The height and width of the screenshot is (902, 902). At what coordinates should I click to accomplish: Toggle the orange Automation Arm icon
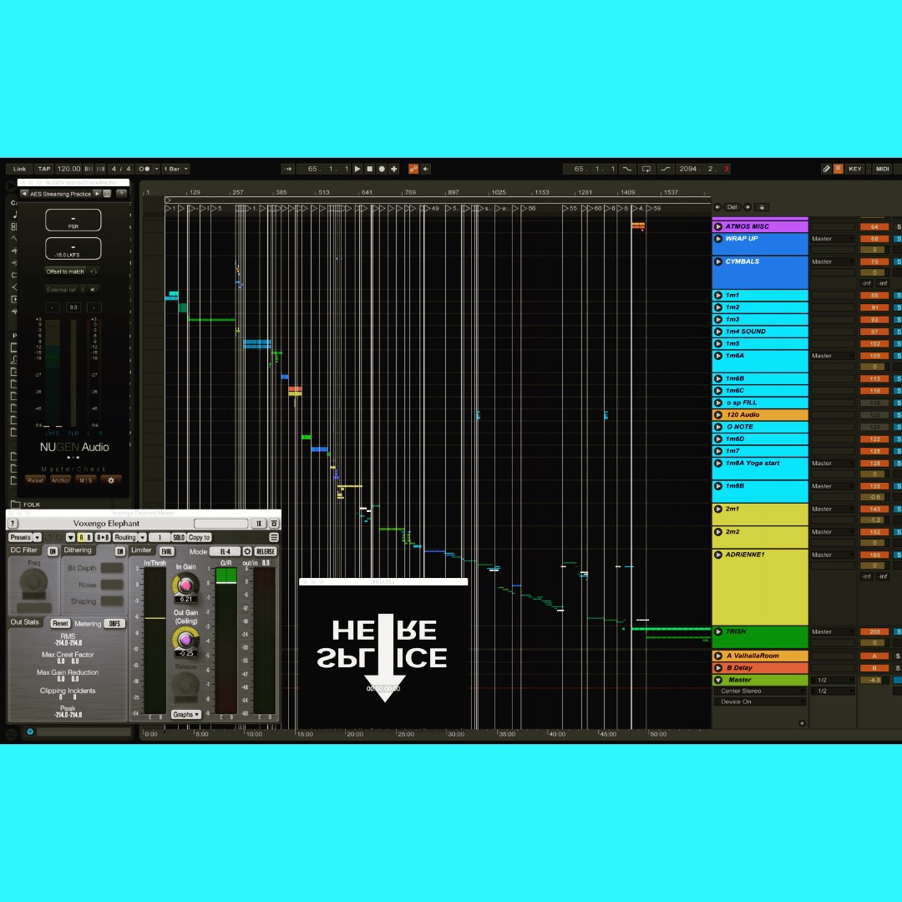[413, 169]
